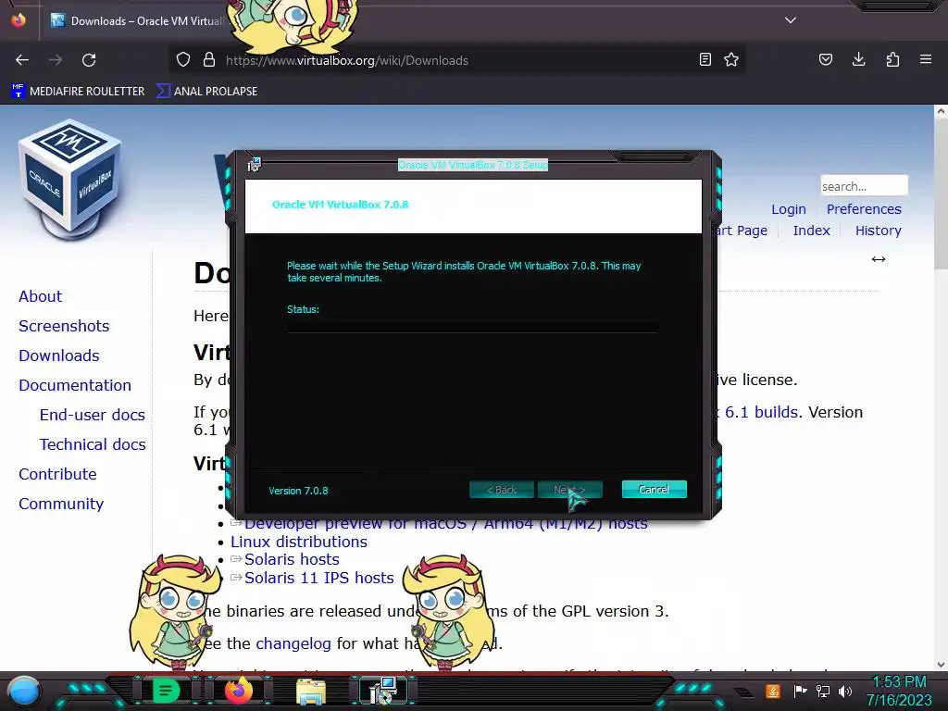Open tracking protection shield icon
The width and height of the screenshot is (948, 711).
coord(183,60)
